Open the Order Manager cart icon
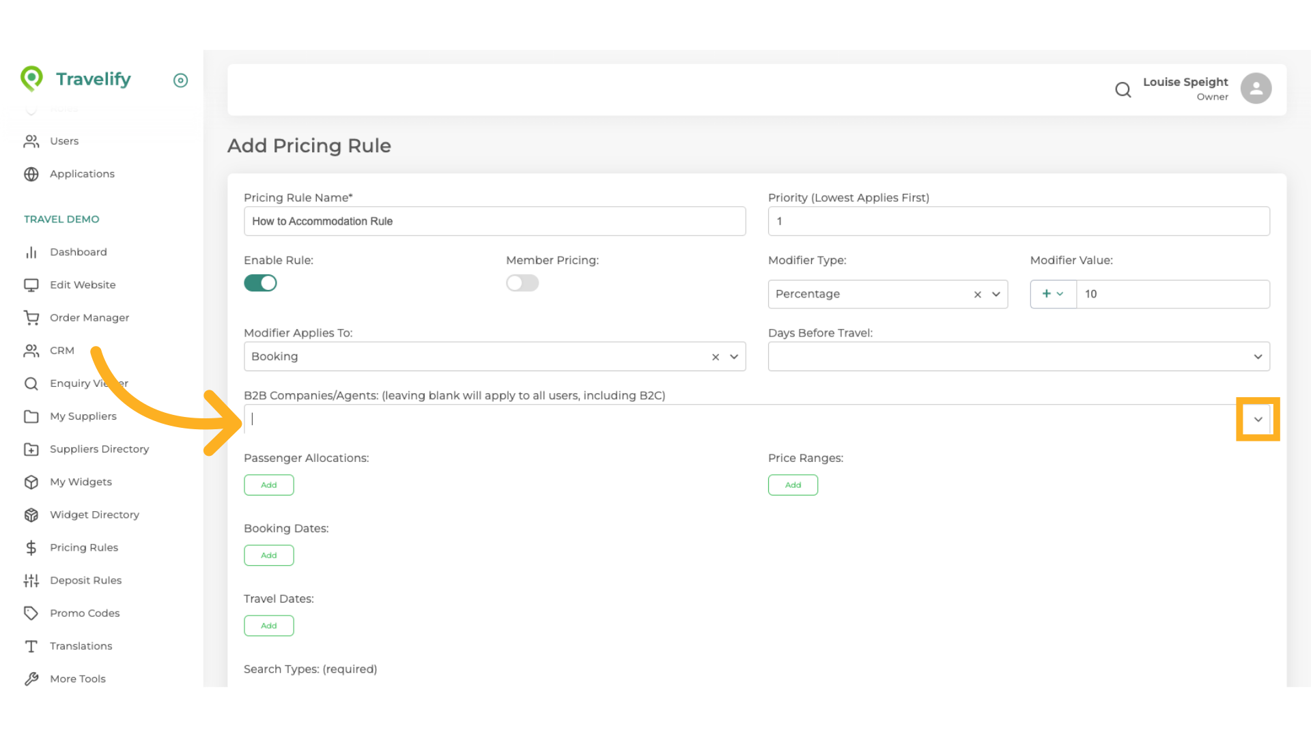 (x=31, y=318)
